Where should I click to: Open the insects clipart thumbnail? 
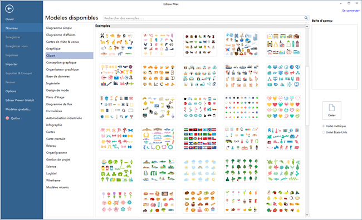(x=200, y=44)
